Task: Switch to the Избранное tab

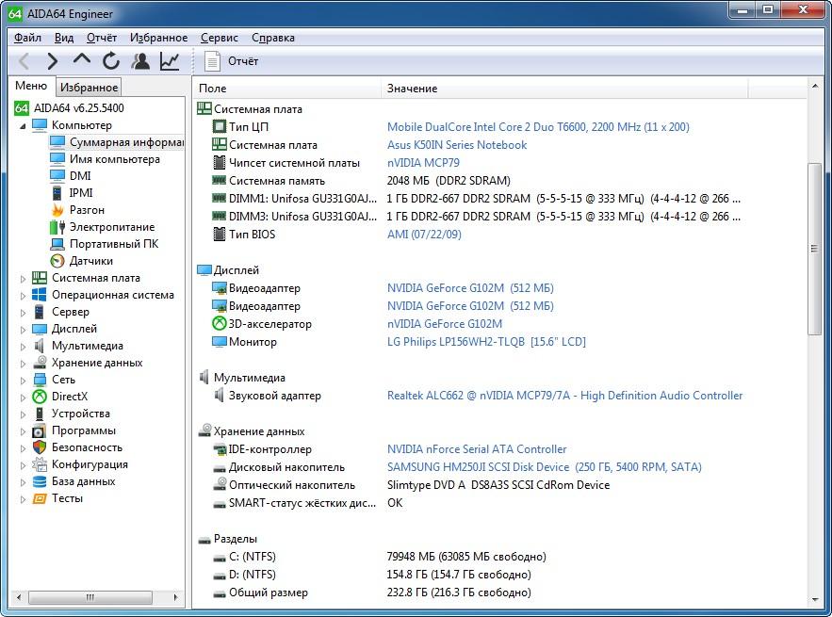Action: [x=89, y=87]
